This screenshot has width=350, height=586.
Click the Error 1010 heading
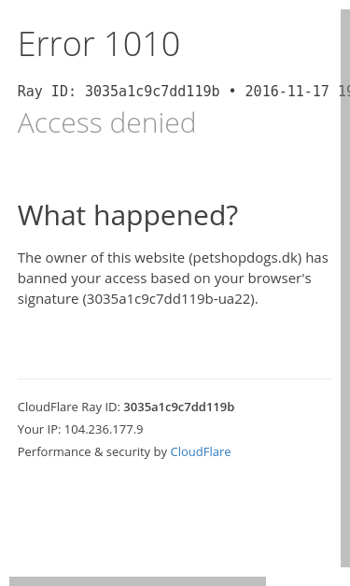coord(99,44)
